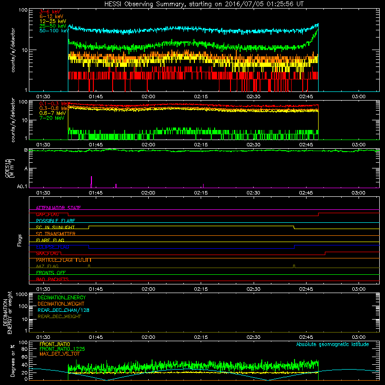Viewport: 385px width, 385px height.
Task: Select the ECLIPSE_FLAG label
Action: click(x=52, y=247)
